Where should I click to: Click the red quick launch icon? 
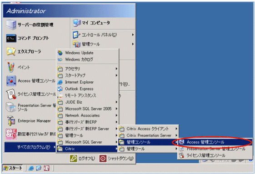47,168
